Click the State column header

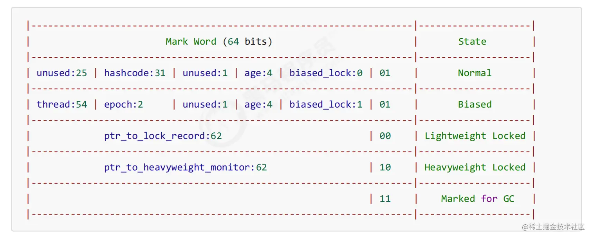tap(472, 41)
